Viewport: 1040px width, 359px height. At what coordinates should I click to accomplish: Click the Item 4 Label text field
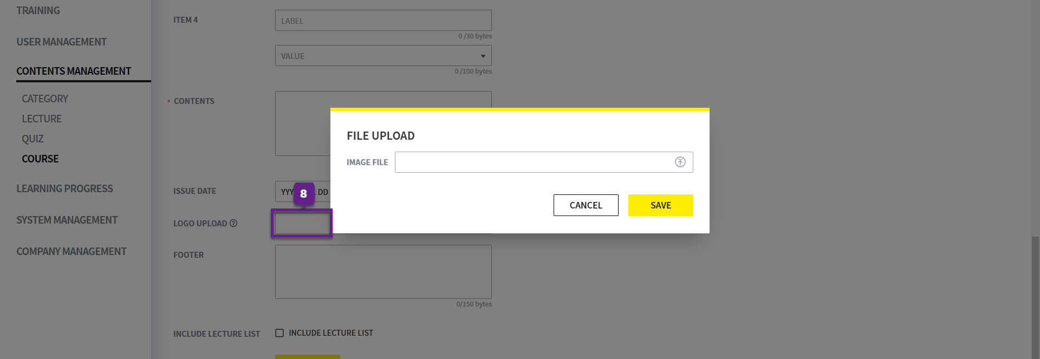tap(383, 21)
